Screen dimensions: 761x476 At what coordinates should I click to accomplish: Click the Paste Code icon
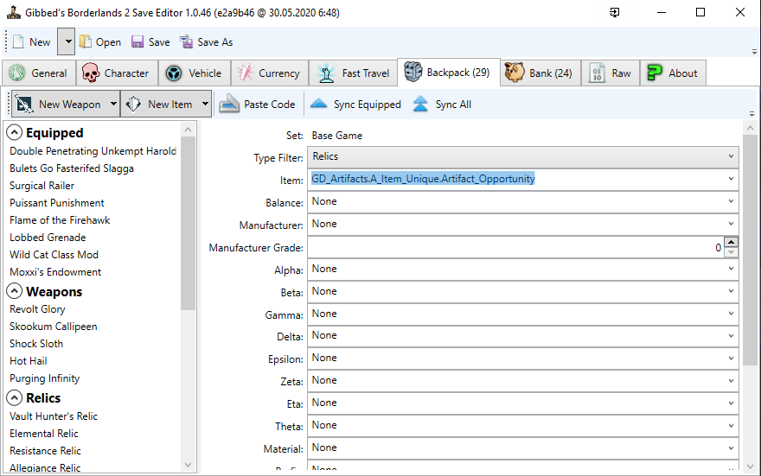click(x=229, y=105)
